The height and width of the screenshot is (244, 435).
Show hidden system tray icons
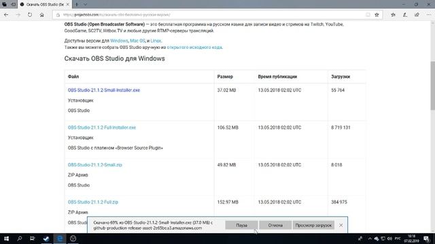[370, 239]
